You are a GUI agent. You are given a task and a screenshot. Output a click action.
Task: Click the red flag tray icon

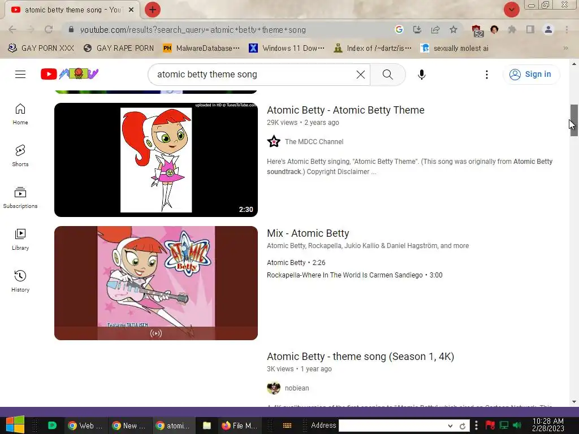click(490, 426)
